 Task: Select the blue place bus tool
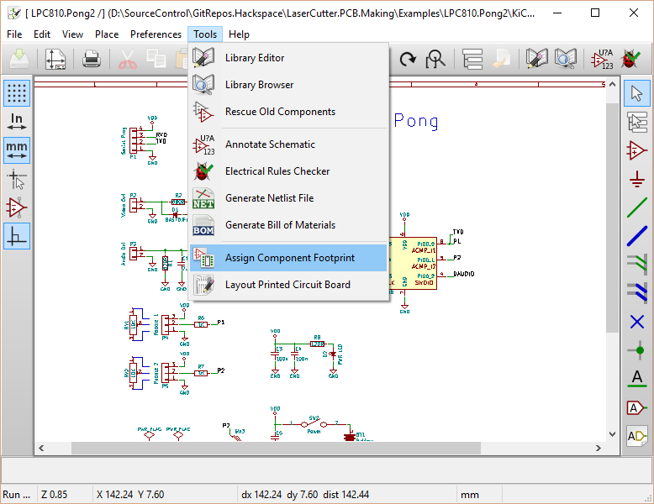pyautogui.click(x=637, y=236)
